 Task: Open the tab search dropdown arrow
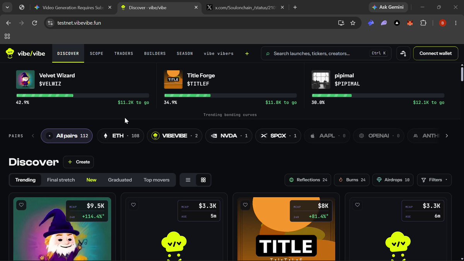8,7
